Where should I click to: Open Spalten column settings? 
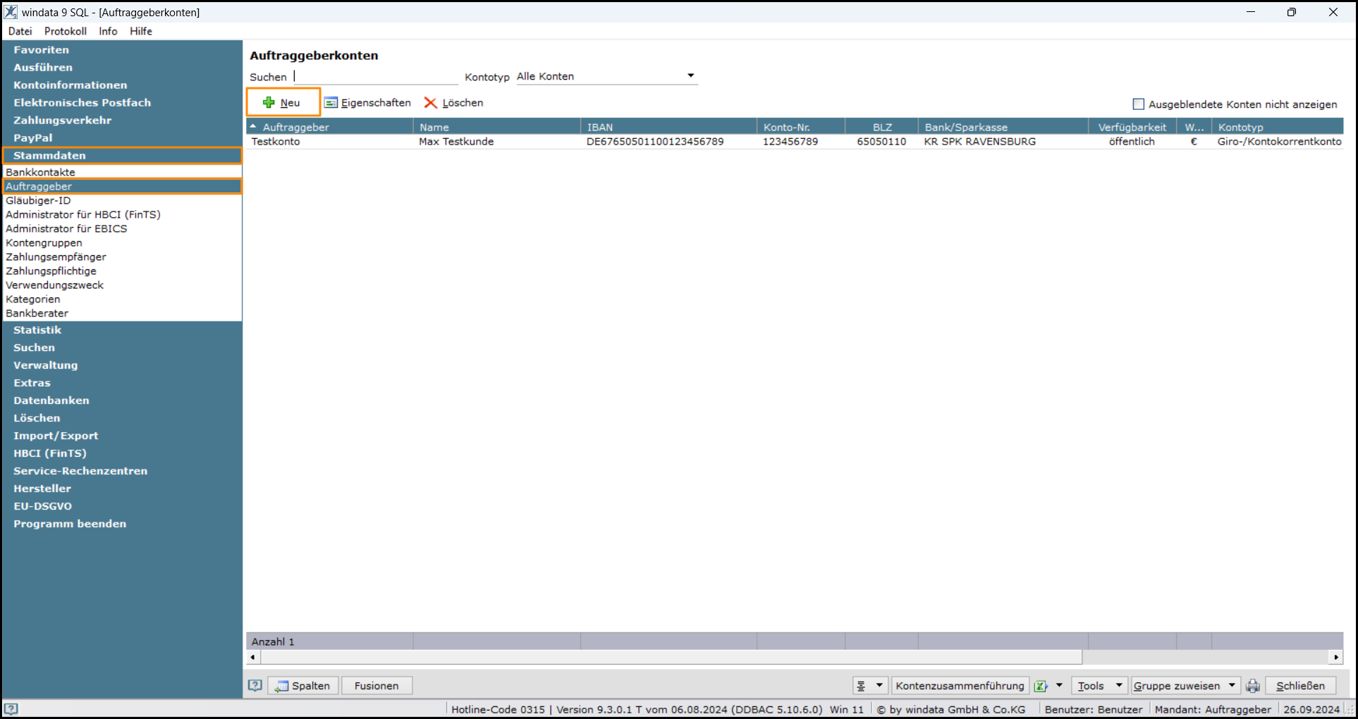(303, 686)
